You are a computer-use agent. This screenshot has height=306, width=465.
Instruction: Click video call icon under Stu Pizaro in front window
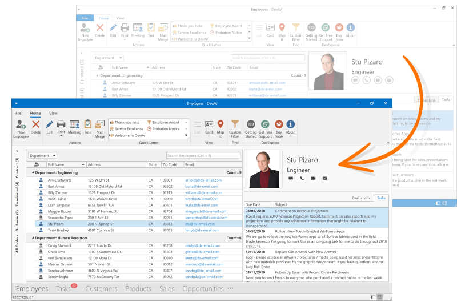[x=314, y=178]
